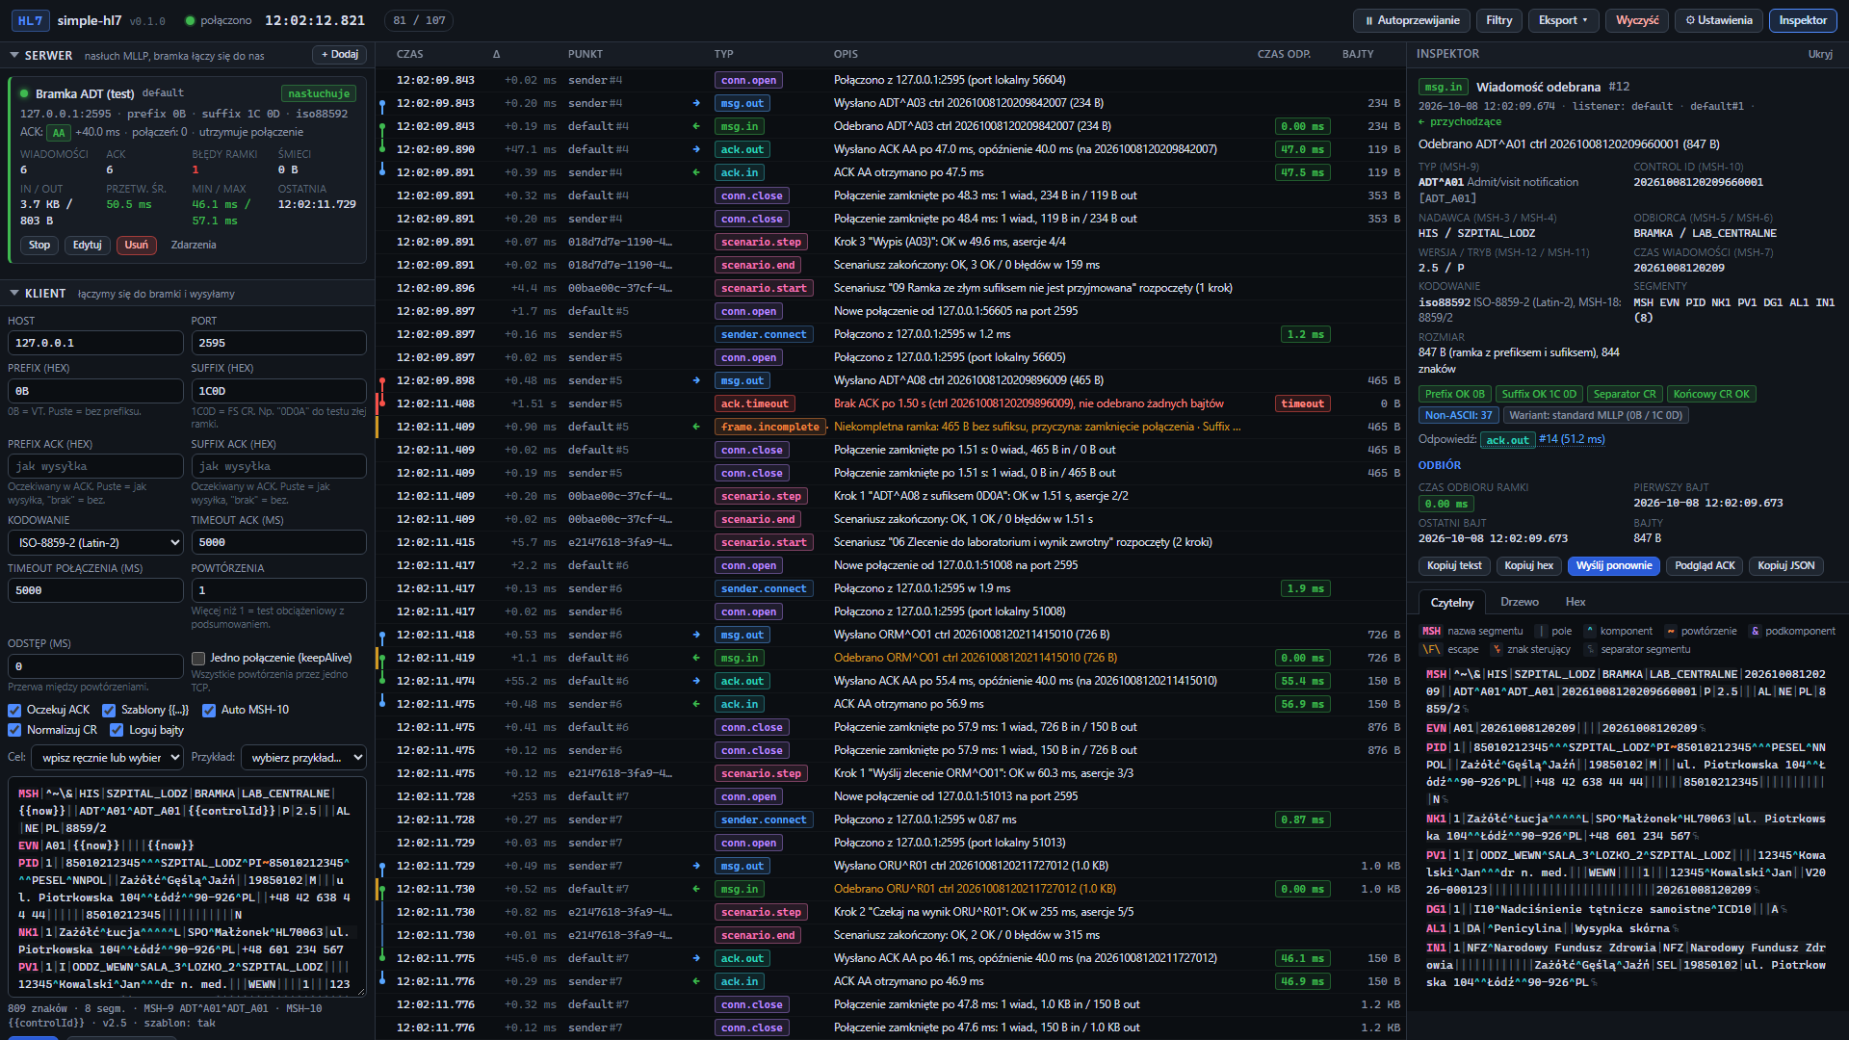This screenshot has height=1040, width=1849.
Task: Click + Dodaj to add server
Action: point(340,55)
